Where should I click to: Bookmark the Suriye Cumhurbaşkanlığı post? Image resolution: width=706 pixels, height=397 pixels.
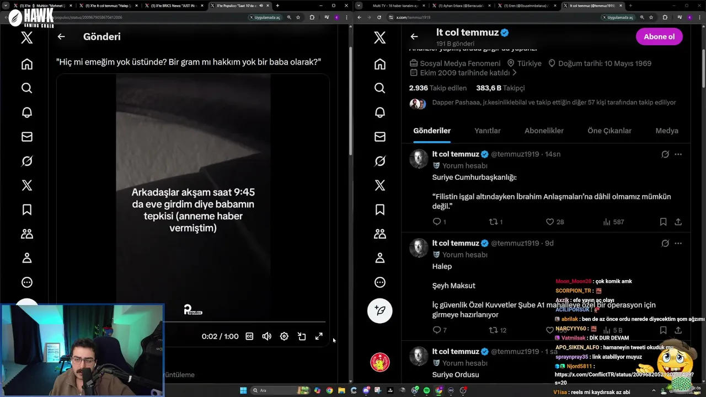[x=663, y=222]
